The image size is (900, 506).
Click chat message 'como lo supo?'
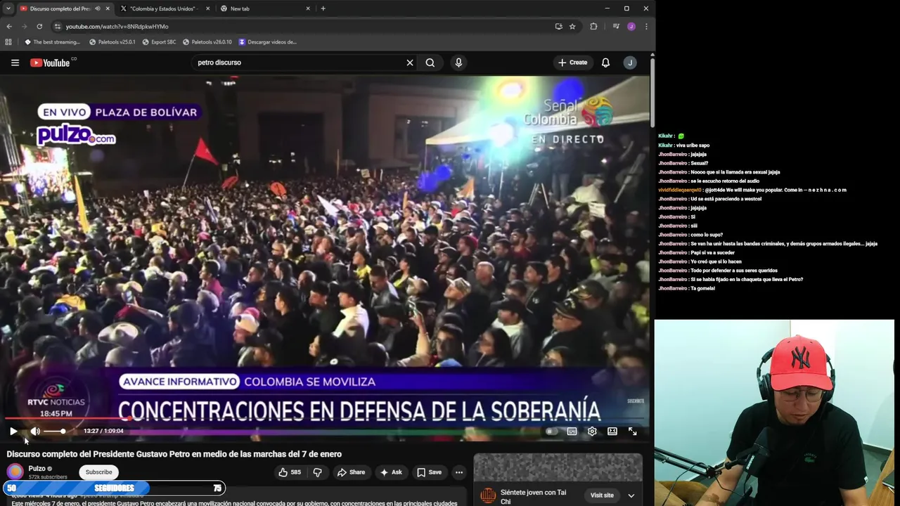click(x=706, y=235)
